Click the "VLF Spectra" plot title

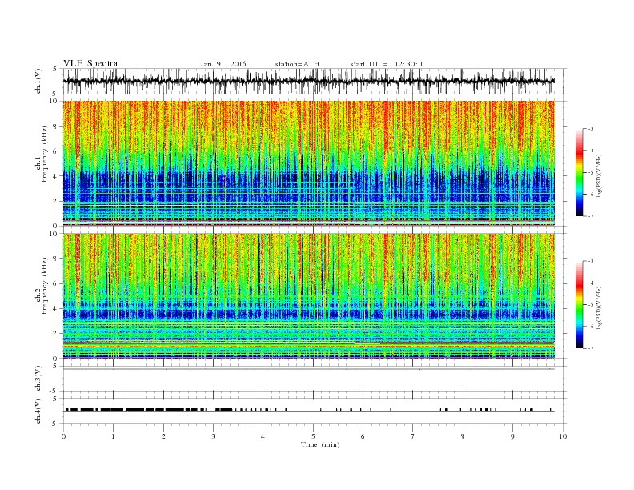pyautogui.click(x=90, y=63)
